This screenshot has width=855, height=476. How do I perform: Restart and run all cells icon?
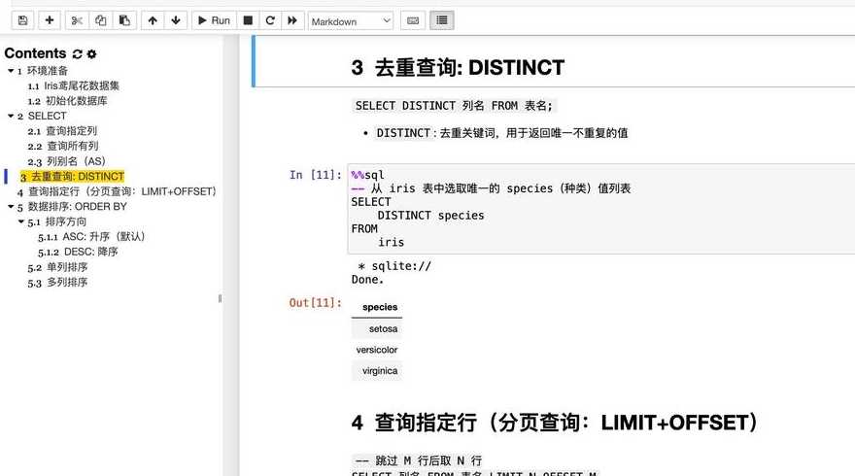click(292, 20)
